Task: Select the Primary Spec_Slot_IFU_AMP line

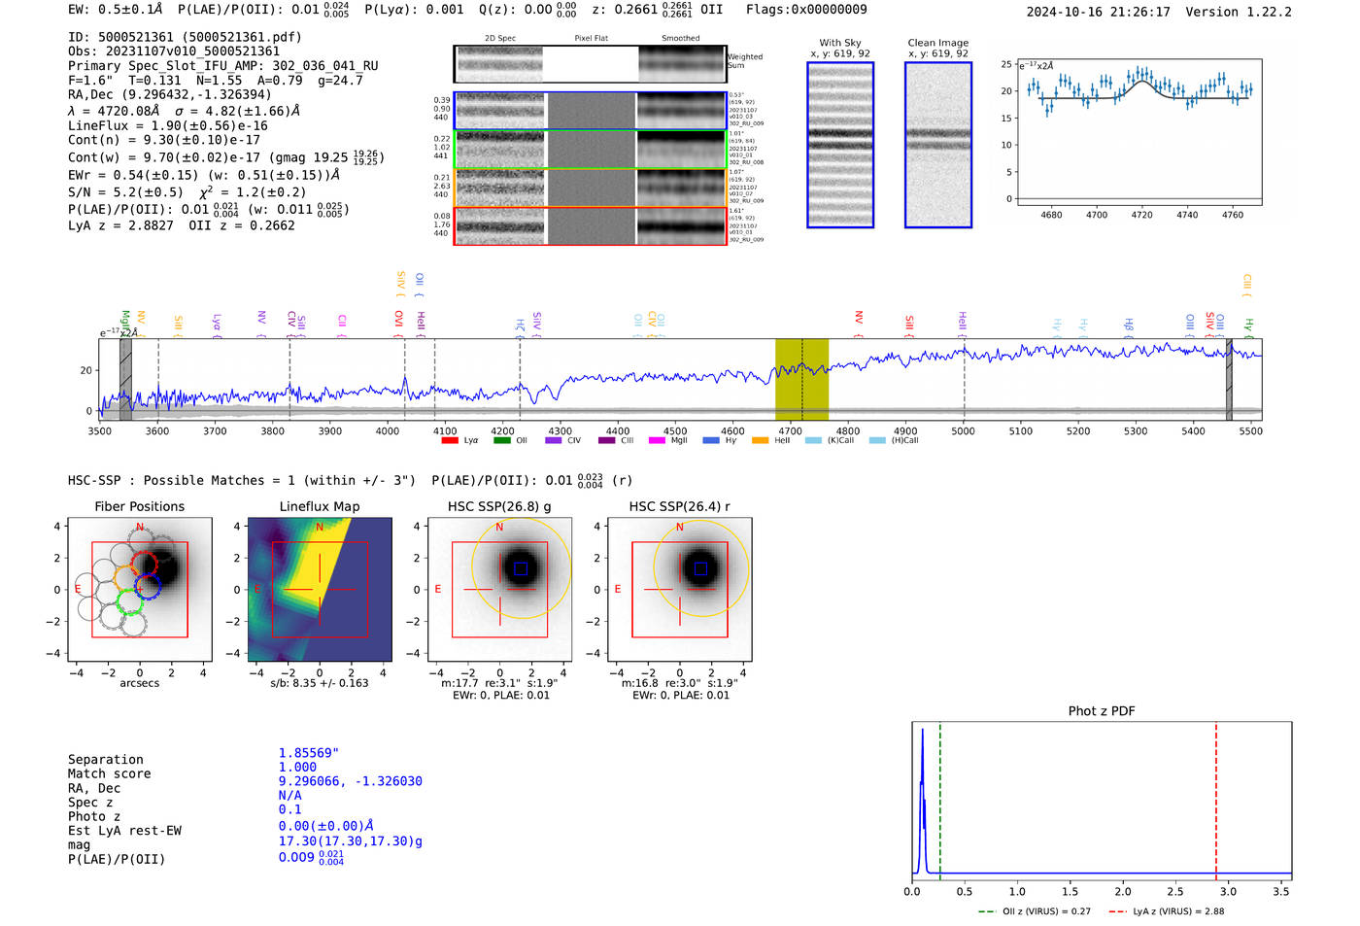Action: click(223, 66)
